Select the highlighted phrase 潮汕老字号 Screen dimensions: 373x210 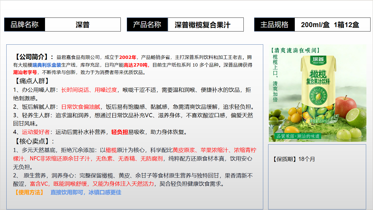(25, 73)
